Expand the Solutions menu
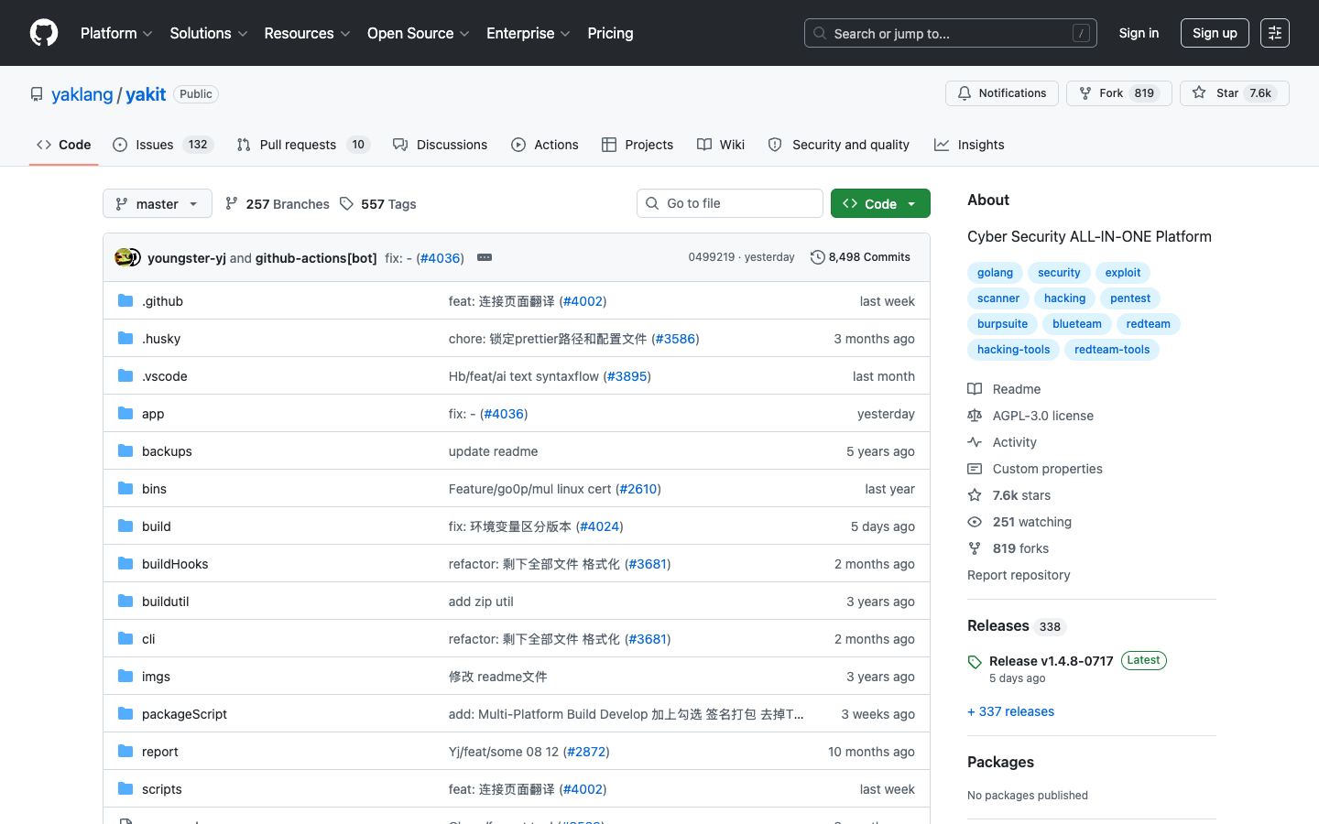Viewport: 1319px width, 824px height. point(209,33)
